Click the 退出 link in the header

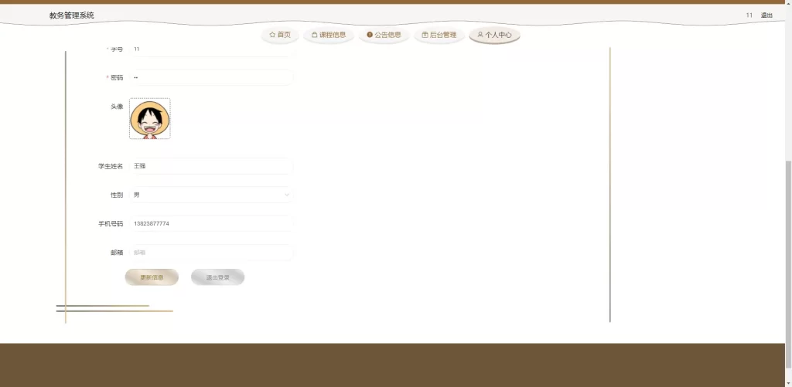pyautogui.click(x=766, y=15)
